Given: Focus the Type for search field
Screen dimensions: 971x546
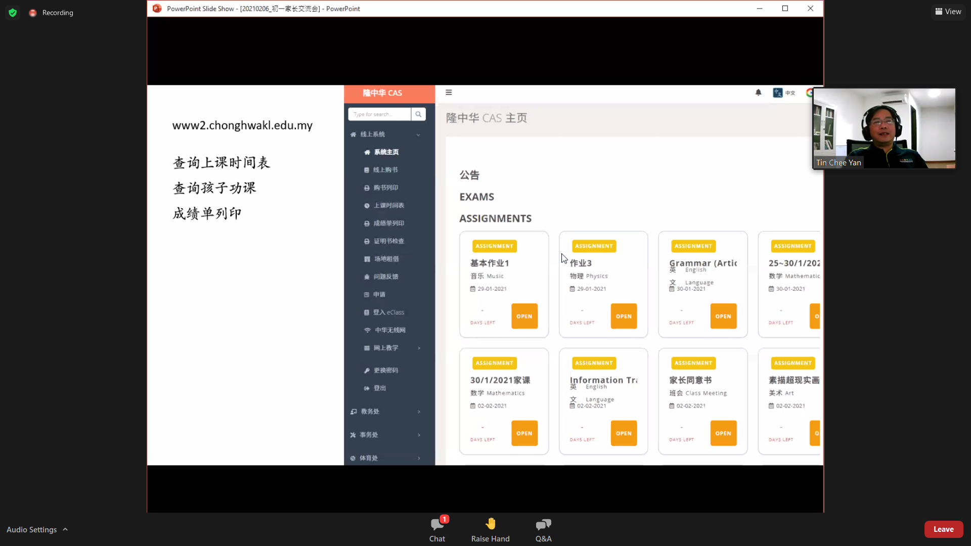Looking at the screenshot, I should pos(379,114).
